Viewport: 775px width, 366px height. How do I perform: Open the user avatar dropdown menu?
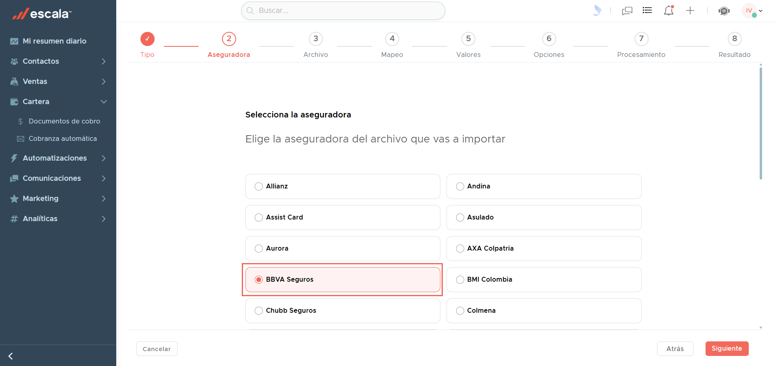752,11
